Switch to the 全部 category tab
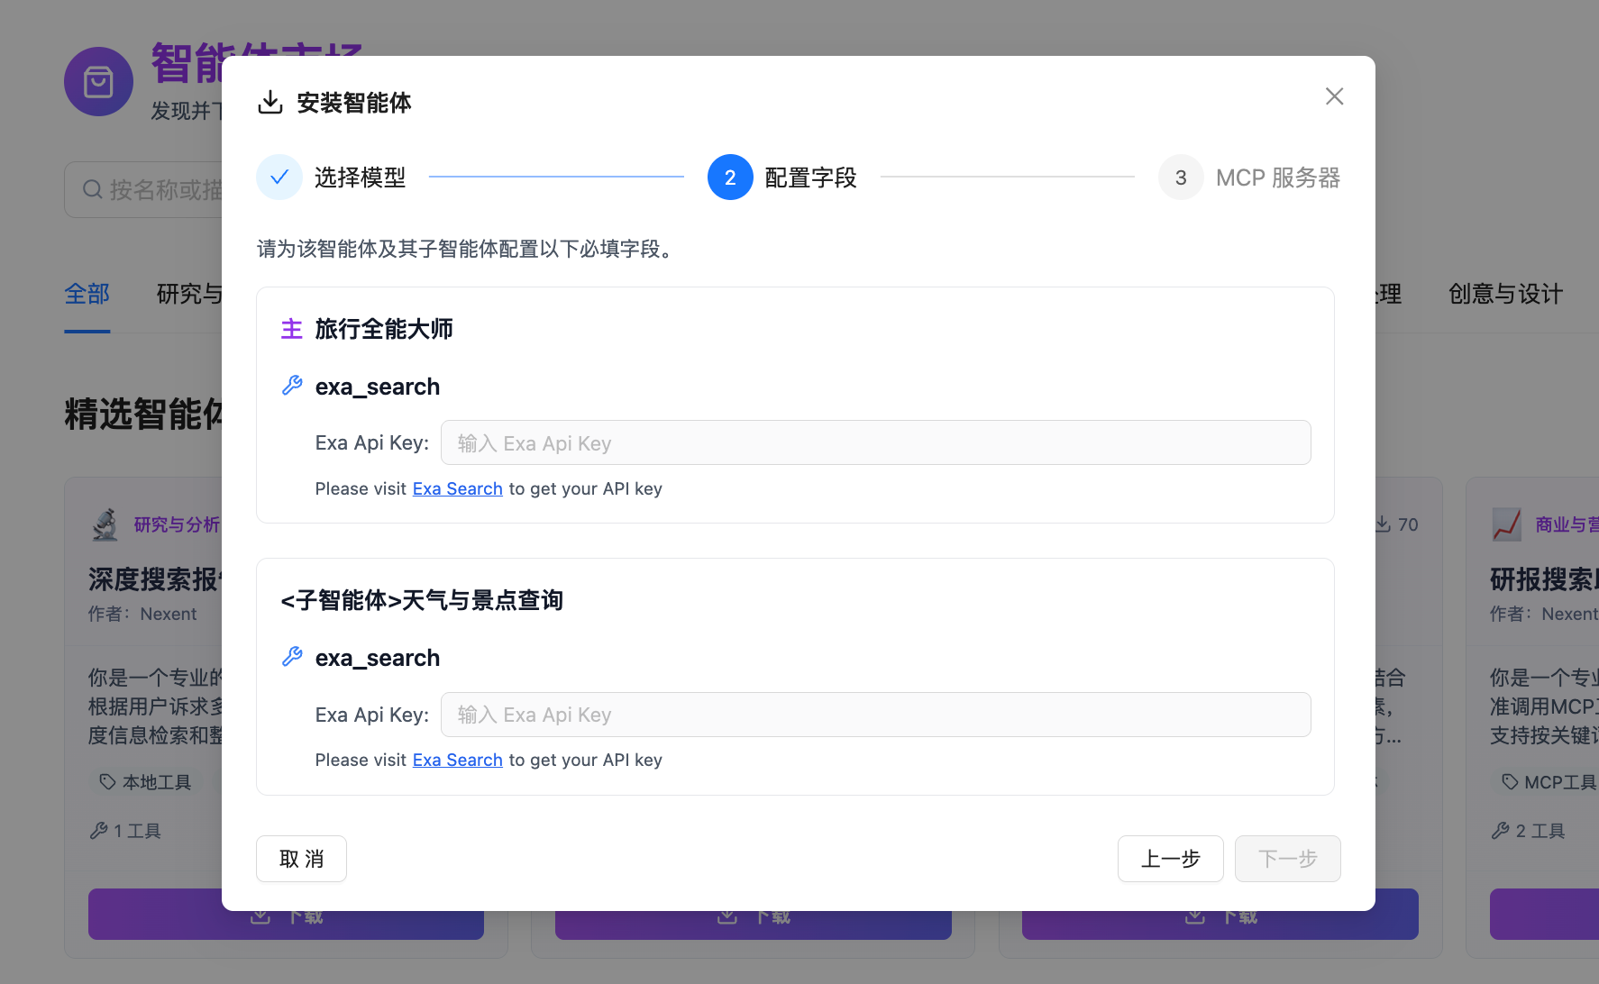The image size is (1599, 984). [87, 295]
